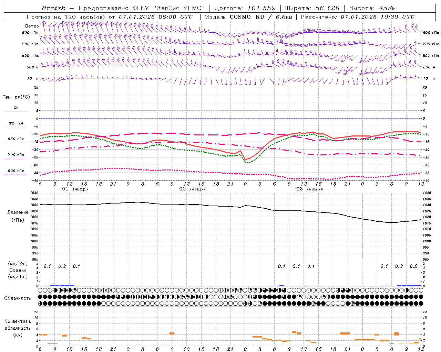
Task: Click the Тем-ра(°C) temperature panel label
Action: 16,97
